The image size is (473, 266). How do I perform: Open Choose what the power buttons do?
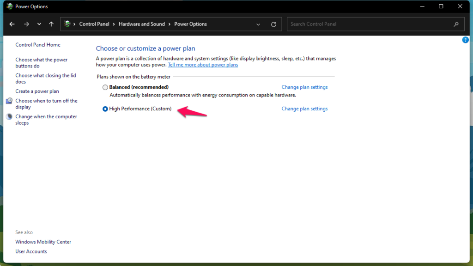click(x=41, y=63)
